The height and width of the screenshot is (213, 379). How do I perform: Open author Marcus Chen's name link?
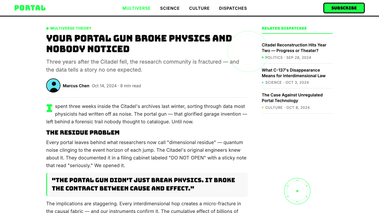click(76, 86)
